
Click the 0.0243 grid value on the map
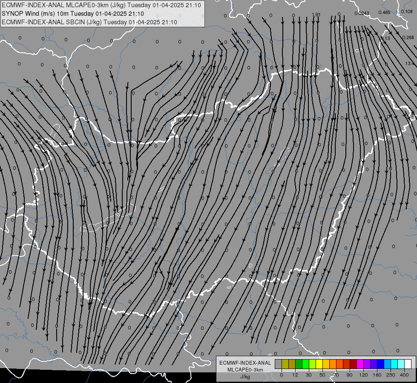pos(362,13)
